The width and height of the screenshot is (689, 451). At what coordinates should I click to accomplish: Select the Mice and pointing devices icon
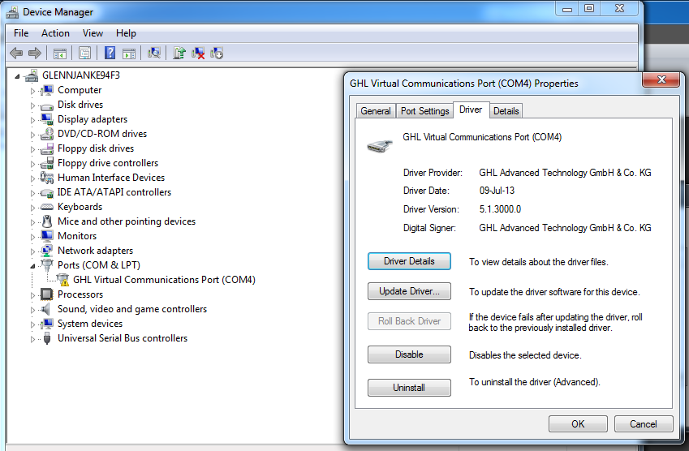tap(46, 221)
